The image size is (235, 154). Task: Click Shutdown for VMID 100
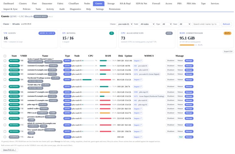point(171,60)
